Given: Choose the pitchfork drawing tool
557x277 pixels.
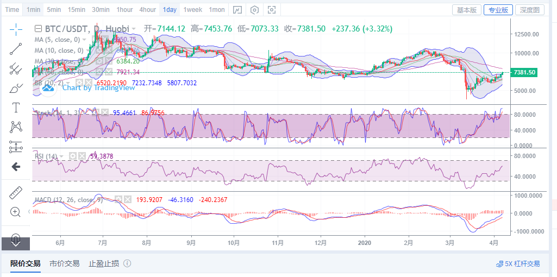Looking at the screenshot, I should 16,68.
